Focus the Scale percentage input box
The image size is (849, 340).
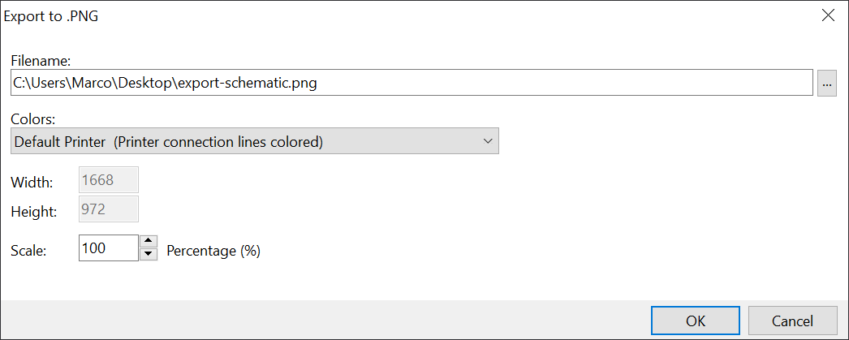pyautogui.click(x=109, y=248)
